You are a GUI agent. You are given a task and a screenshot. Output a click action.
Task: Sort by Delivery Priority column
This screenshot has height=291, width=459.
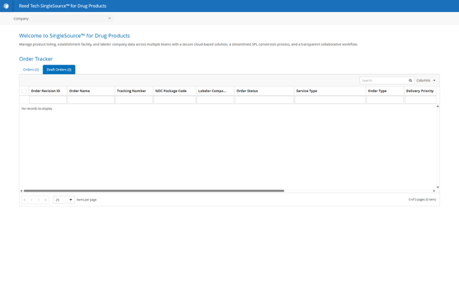click(420, 91)
